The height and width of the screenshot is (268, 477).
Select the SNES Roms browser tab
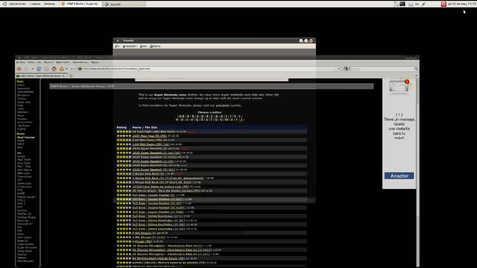point(41,76)
